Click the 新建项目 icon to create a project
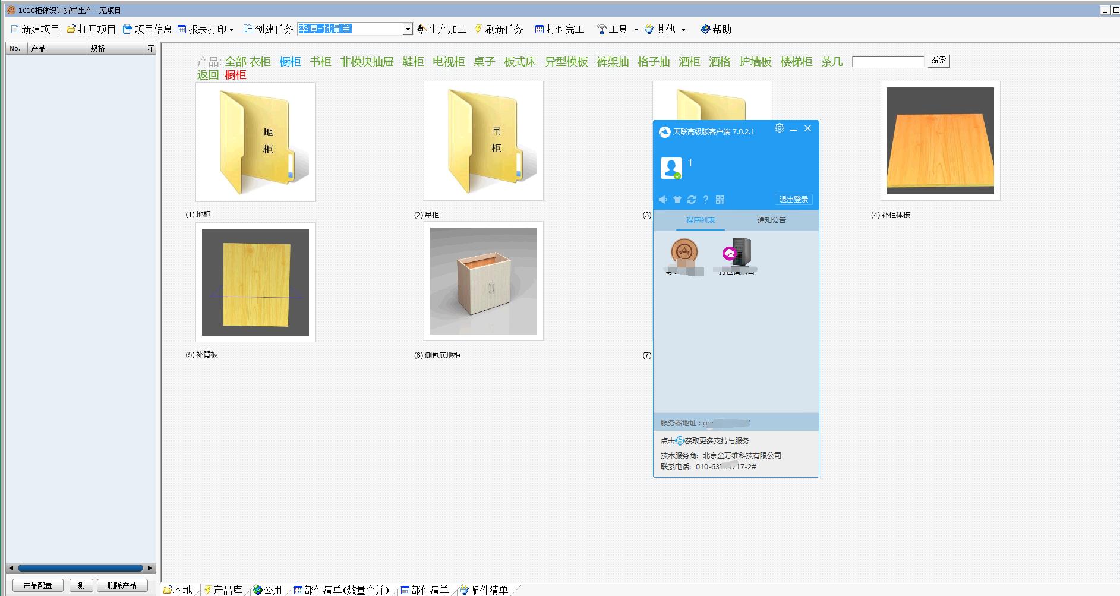1120x596 pixels. pyautogui.click(x=16, y=29)
